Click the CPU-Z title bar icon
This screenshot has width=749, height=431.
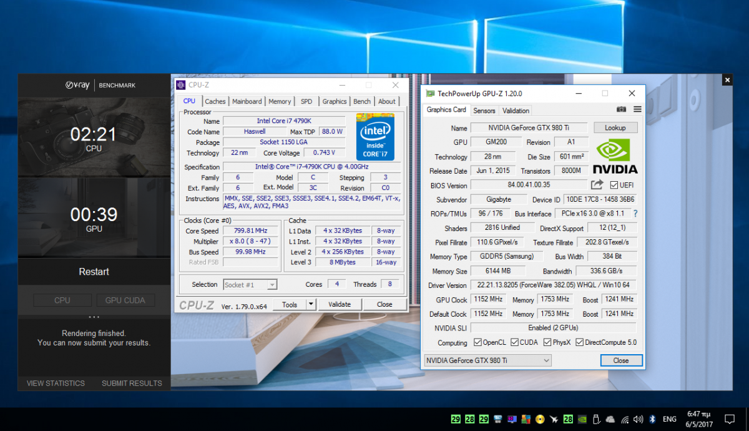[x=181, y=85]
